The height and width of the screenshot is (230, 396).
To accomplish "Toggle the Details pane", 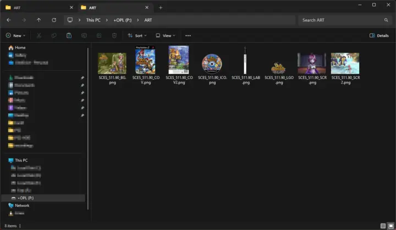I will click(379, 36).
